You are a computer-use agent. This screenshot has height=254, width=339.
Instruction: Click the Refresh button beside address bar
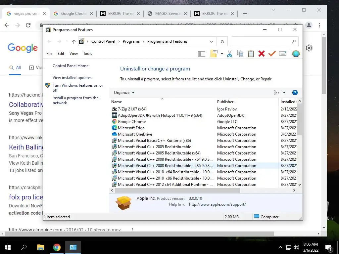point(222,41)
